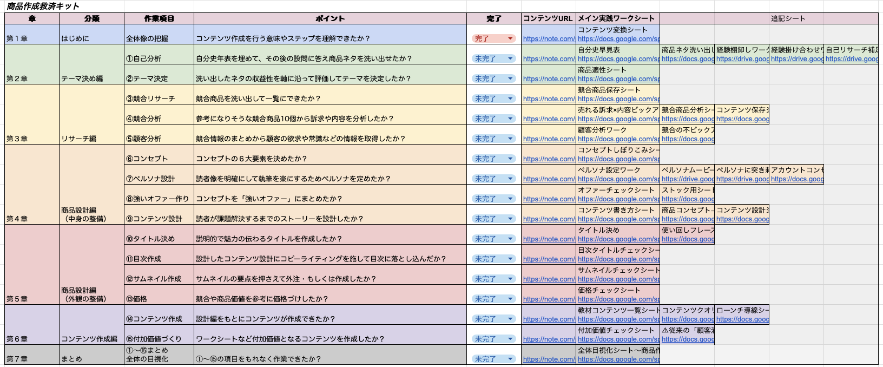Expand the status dropdown for ⑫サムネイル作成
The width and height of the screenshot is (883, 367).
(493, 279)
